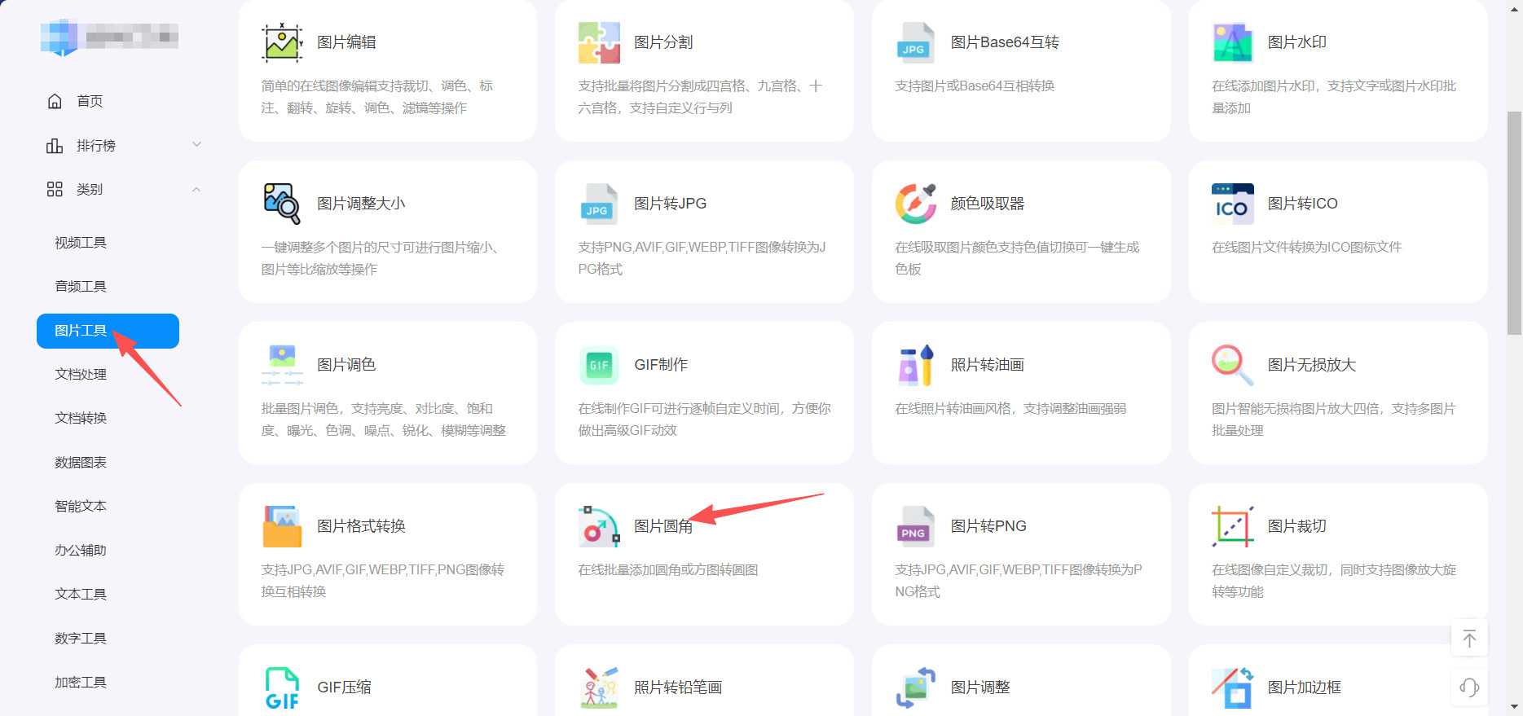
Task: Open the 图片调色 sliders icon
Action: [x=282, y=365]
